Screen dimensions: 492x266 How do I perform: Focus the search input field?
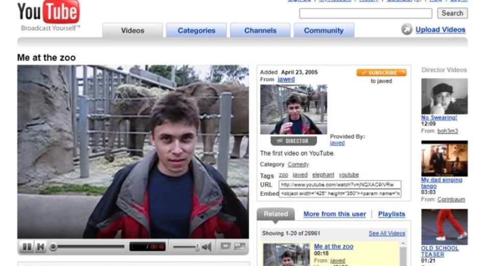pos(365,13)
